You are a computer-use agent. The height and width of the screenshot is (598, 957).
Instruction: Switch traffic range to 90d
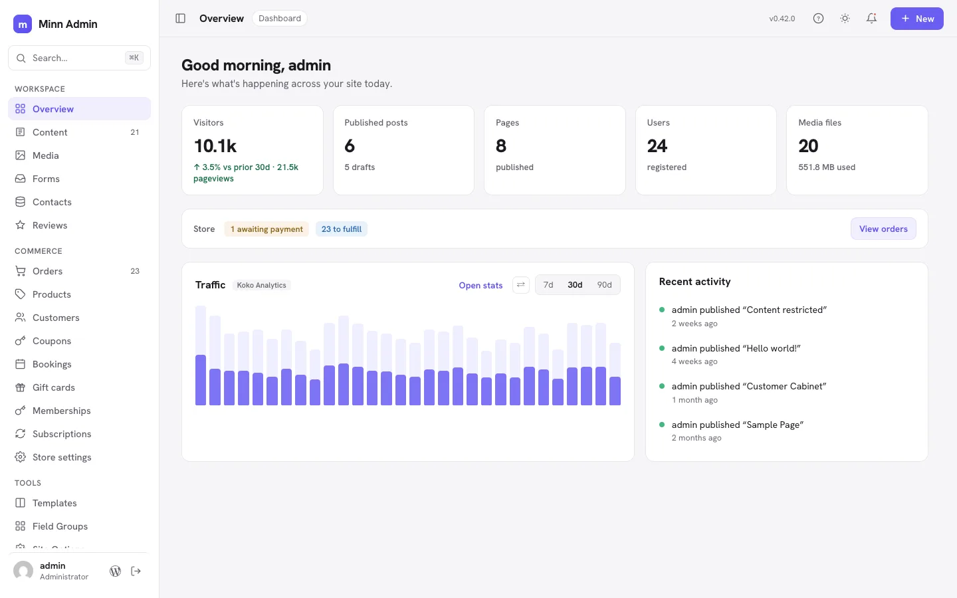[604, 285]
